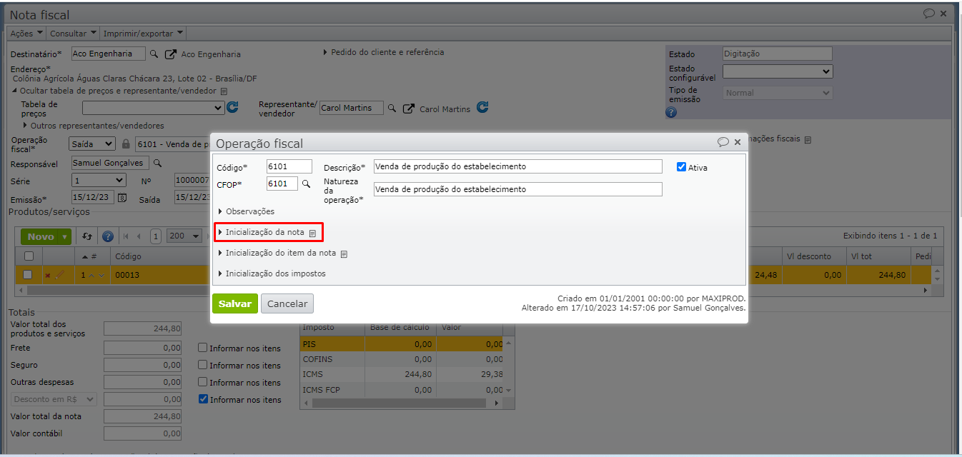Screen dimensions: 962x457
Task: Open Aco Engenharia record via external-link icon
Action: pos(170,54)
